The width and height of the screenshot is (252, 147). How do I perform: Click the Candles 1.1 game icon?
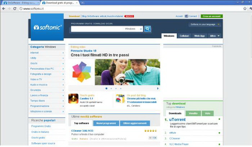pos(73,99)
